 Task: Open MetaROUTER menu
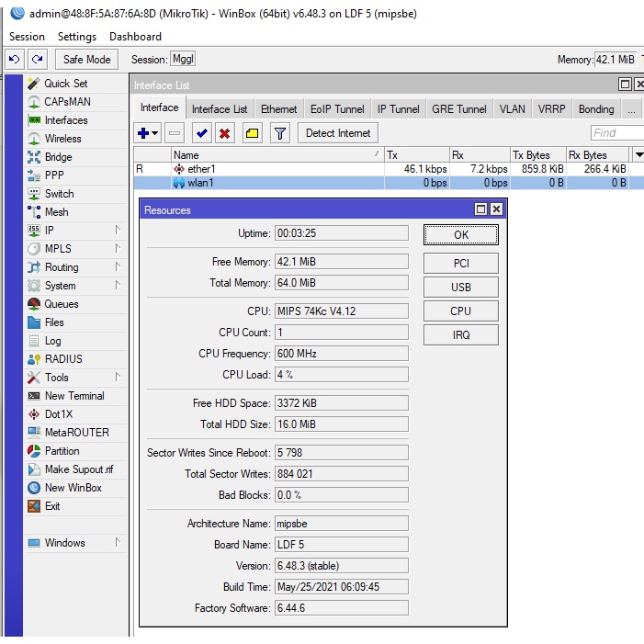click(76, 433)
